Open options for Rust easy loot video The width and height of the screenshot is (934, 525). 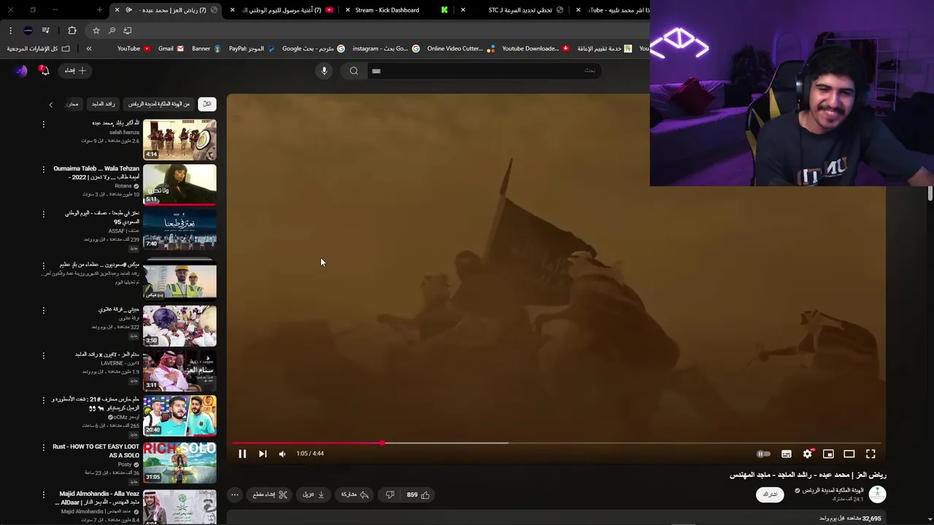pos(43,448)
